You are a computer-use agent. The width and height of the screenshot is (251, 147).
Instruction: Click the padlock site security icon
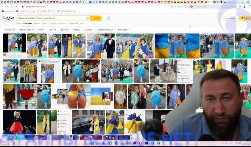[23, 7]
